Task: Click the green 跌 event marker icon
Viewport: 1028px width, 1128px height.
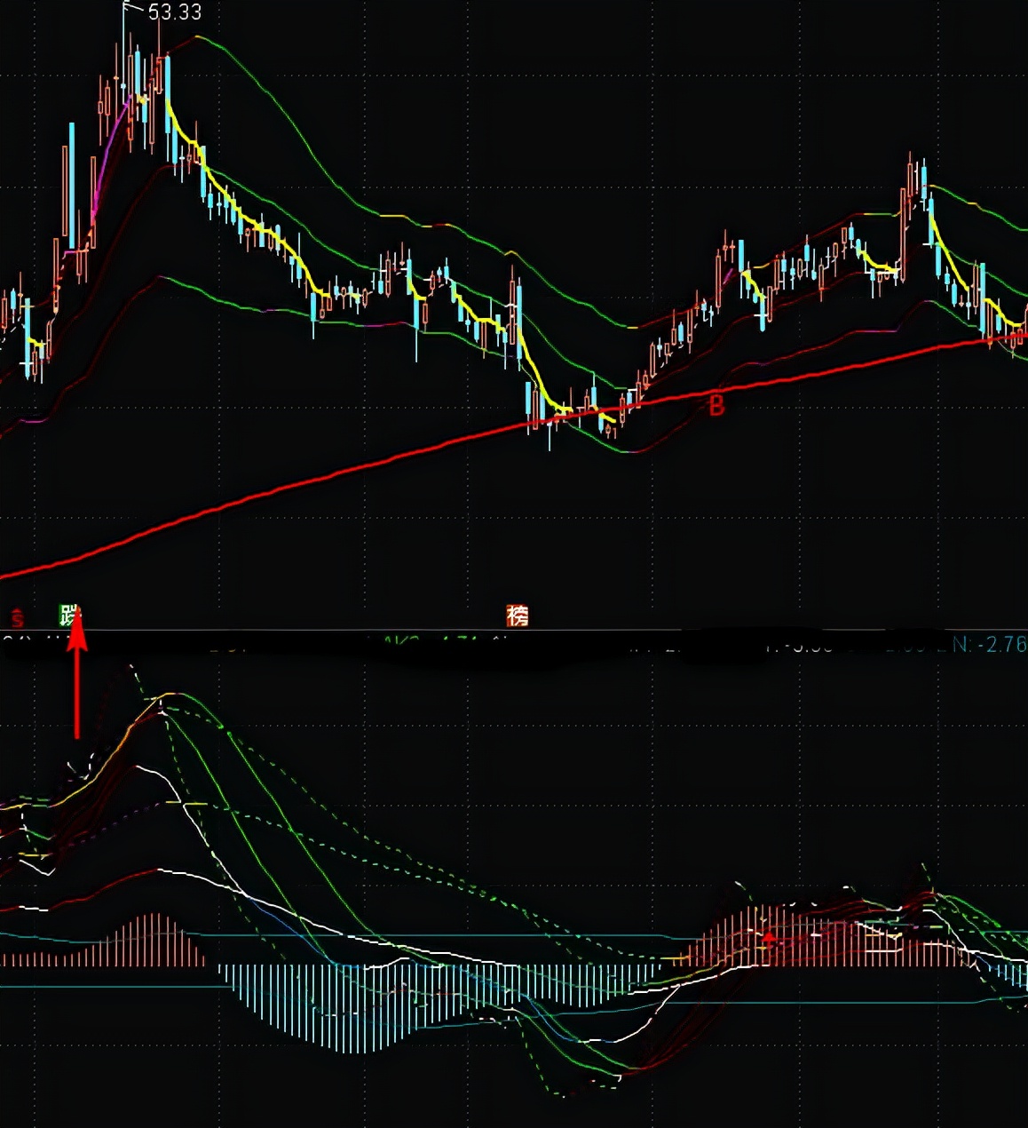Action: (70, 615)
